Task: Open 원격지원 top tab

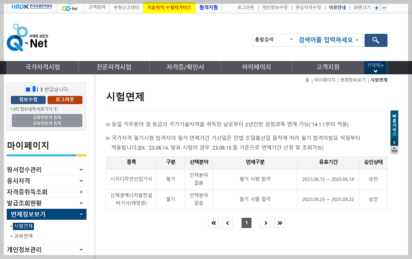Action: point(209,7)
